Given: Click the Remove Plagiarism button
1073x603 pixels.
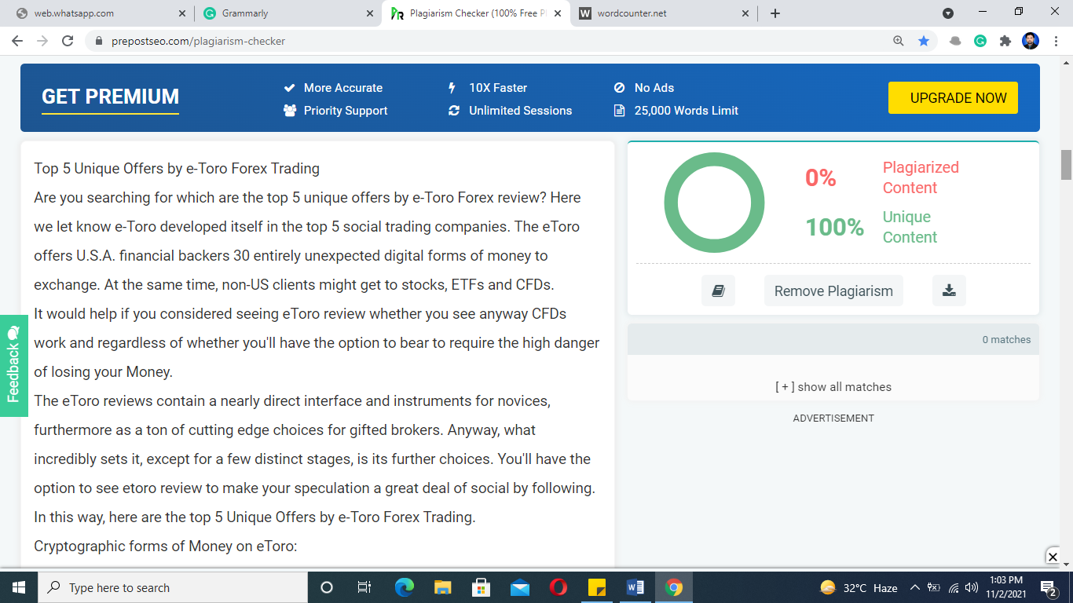Looking at the screenshot, I should click(x=833, y=291).
